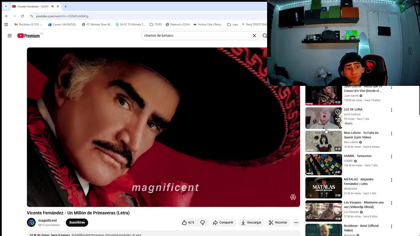Clear the search box with the X

click(x=254, y=36)
